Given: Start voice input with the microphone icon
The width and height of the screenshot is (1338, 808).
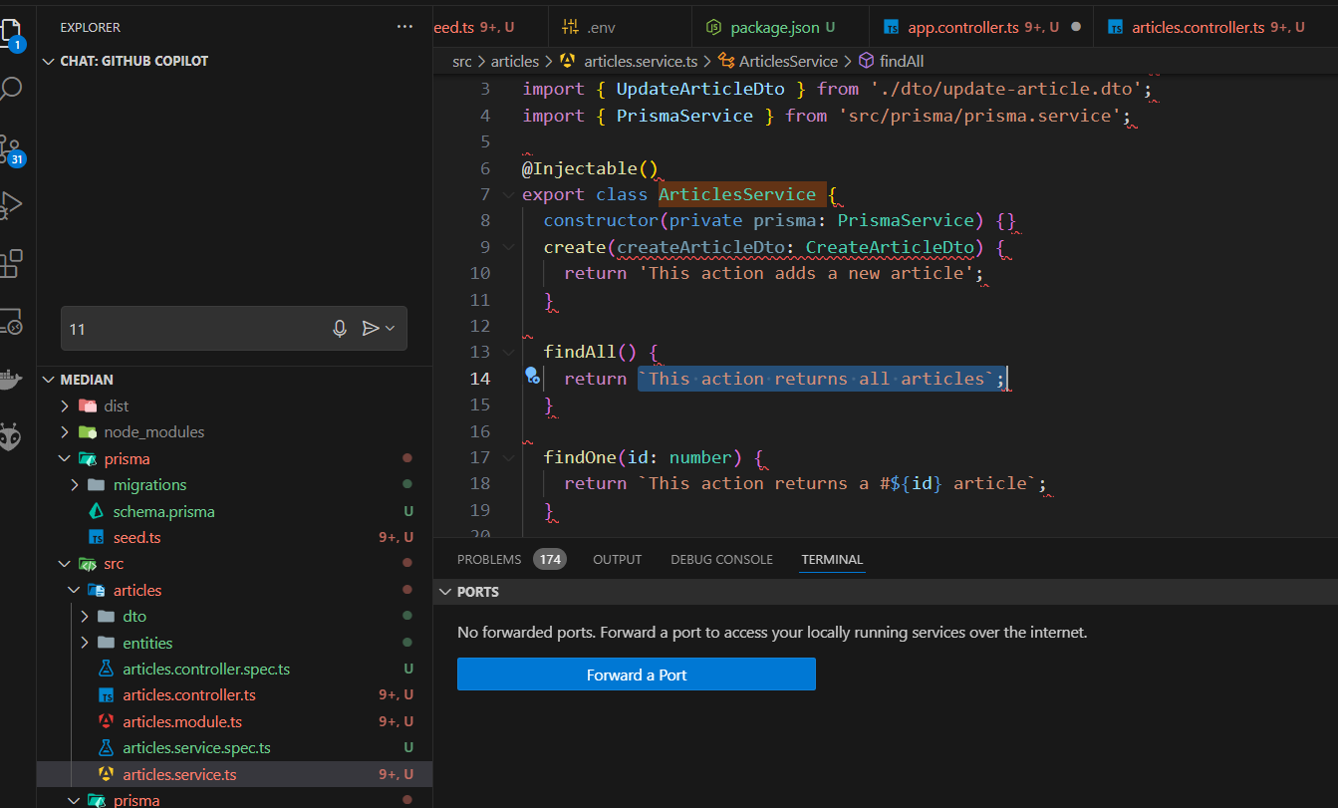Looking at the screenshot, I should point(340,328).
